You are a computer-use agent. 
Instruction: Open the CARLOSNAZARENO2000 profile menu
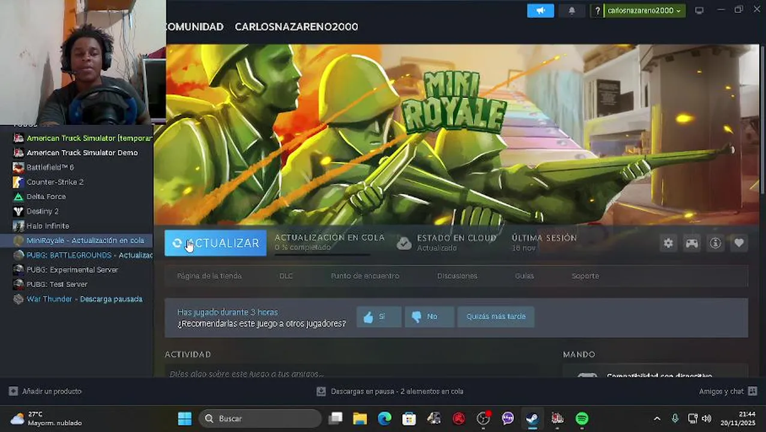(x=297, y=27)
